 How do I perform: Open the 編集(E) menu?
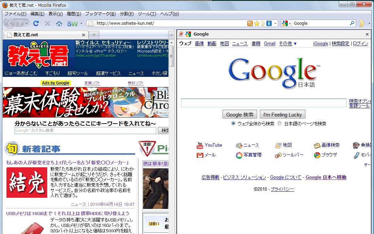click(x=37, y=14)
